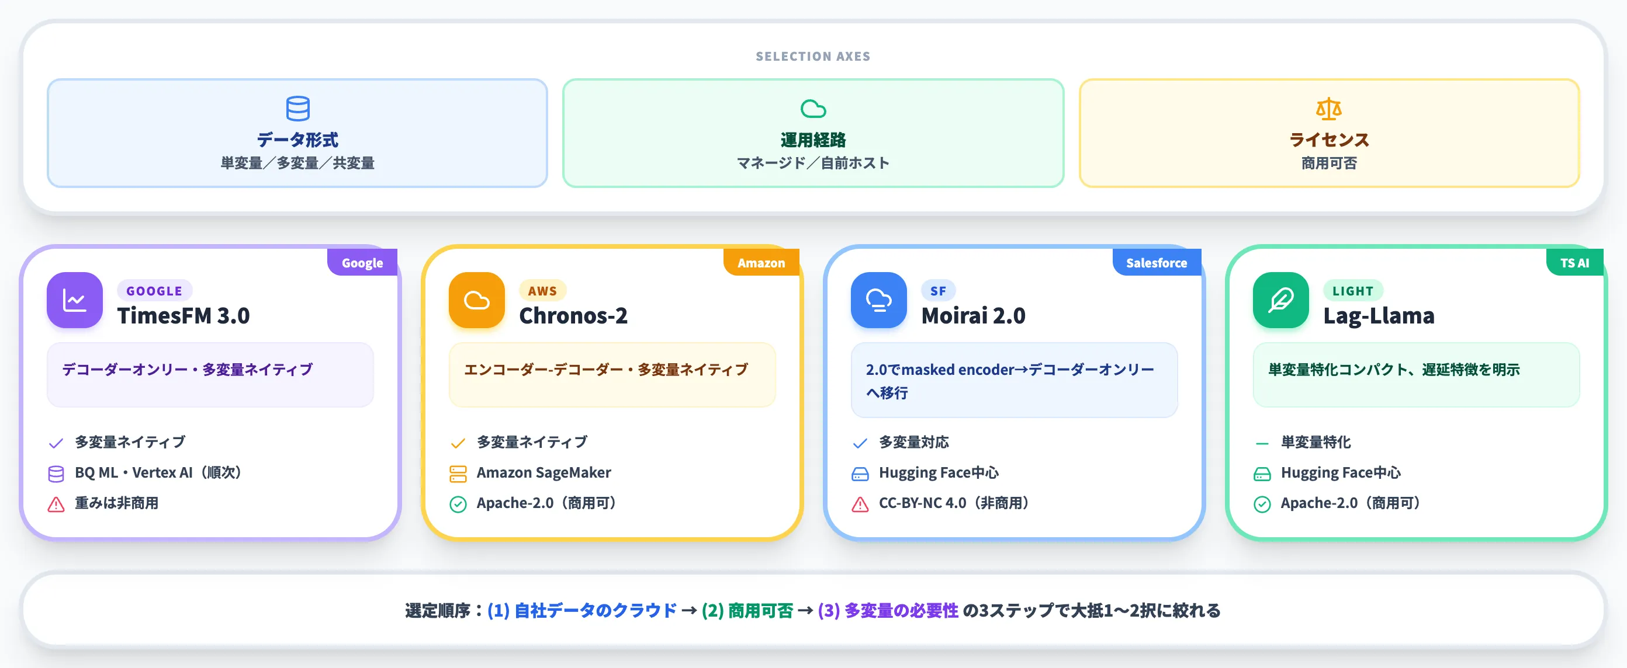This screenshot has width=1627, height=668.
Task: Select the Salesforce corner tag
Action: click(x=1157, y=262)
